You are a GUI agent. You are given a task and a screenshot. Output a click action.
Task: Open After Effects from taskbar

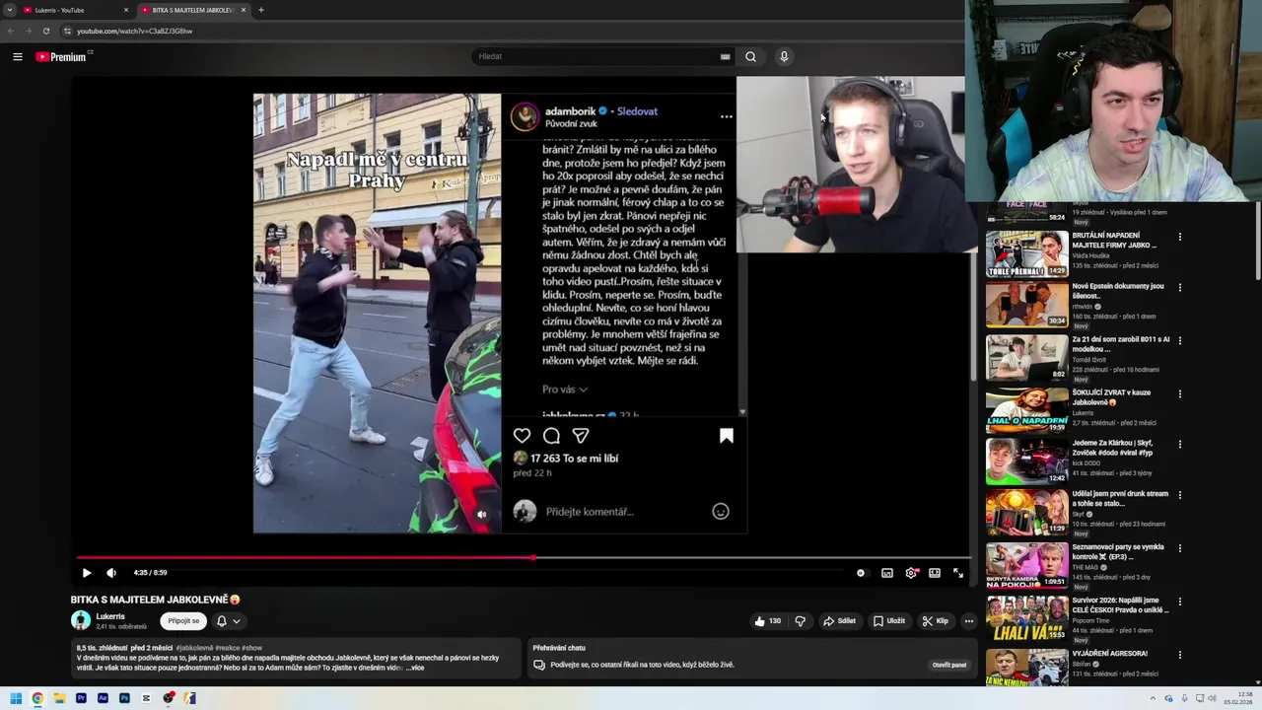tap(103, 698)
